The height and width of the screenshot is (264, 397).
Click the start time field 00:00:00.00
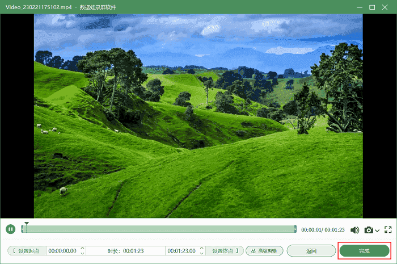click(x=62, y=251)
